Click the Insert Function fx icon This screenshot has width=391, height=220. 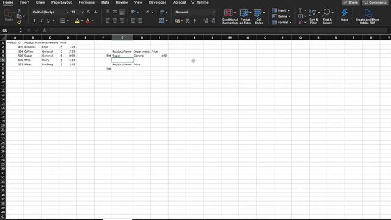pos(45,31)
